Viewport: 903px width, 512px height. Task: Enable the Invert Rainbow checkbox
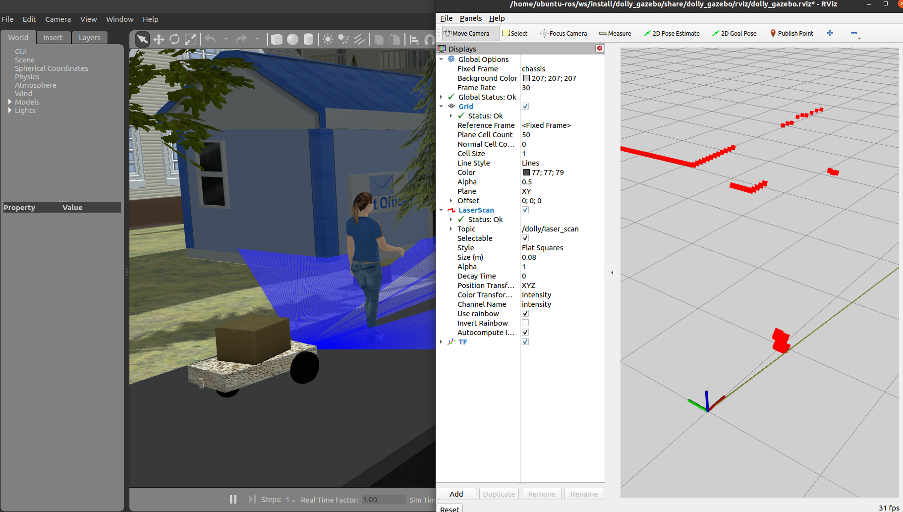tap(525, 323)
